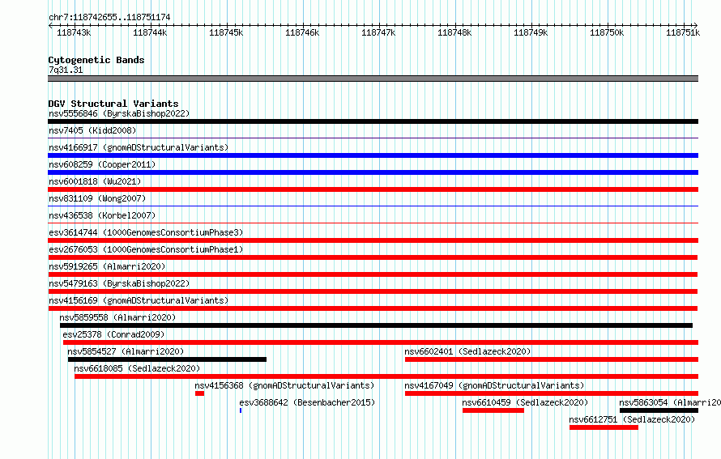
Task: Click the 7q31.31 band label
Action: [66, 70]
